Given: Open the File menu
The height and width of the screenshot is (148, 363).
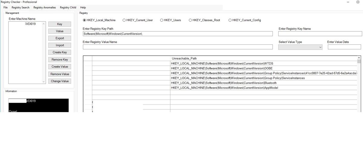Looking at the screenshot, I should [5, 7].
